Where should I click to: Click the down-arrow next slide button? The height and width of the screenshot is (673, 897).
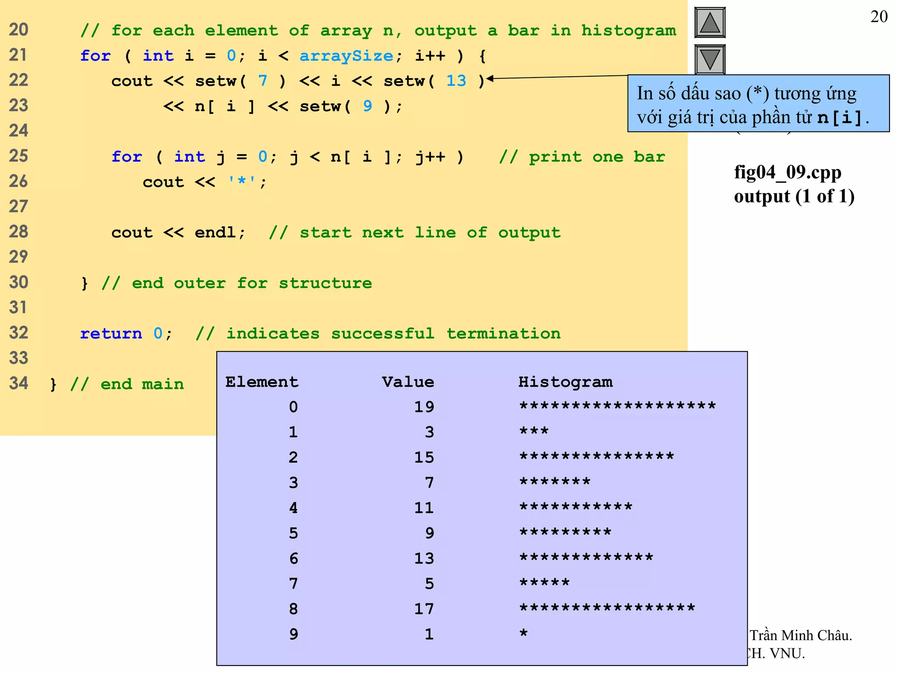coord(710,60)
